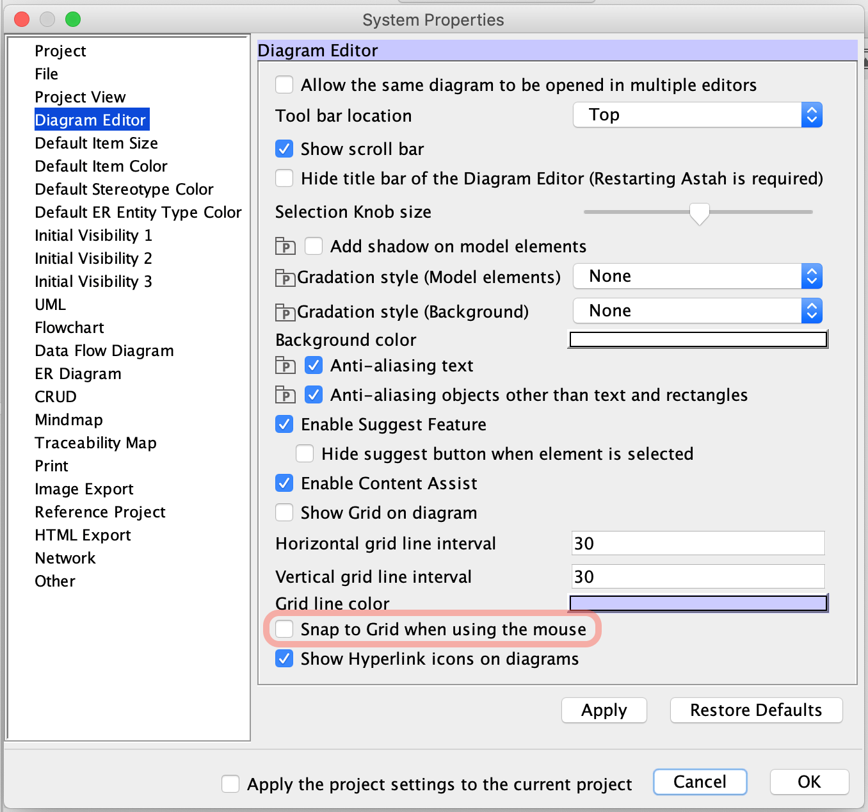Open the Gradation style (Background) dropdown
Screen dimensions: 868x812
tap(697, 311)
